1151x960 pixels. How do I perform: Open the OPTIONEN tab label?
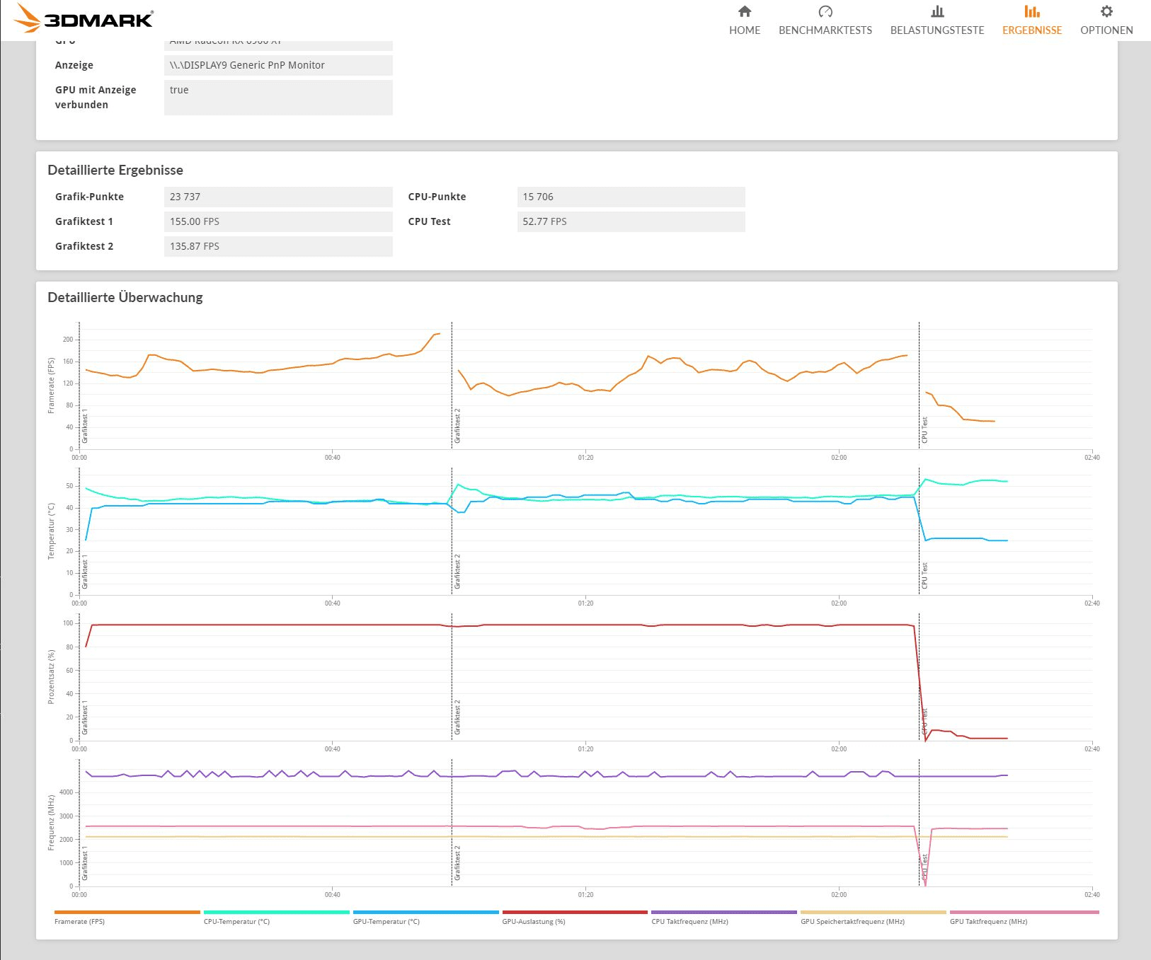click(1106, 30)
